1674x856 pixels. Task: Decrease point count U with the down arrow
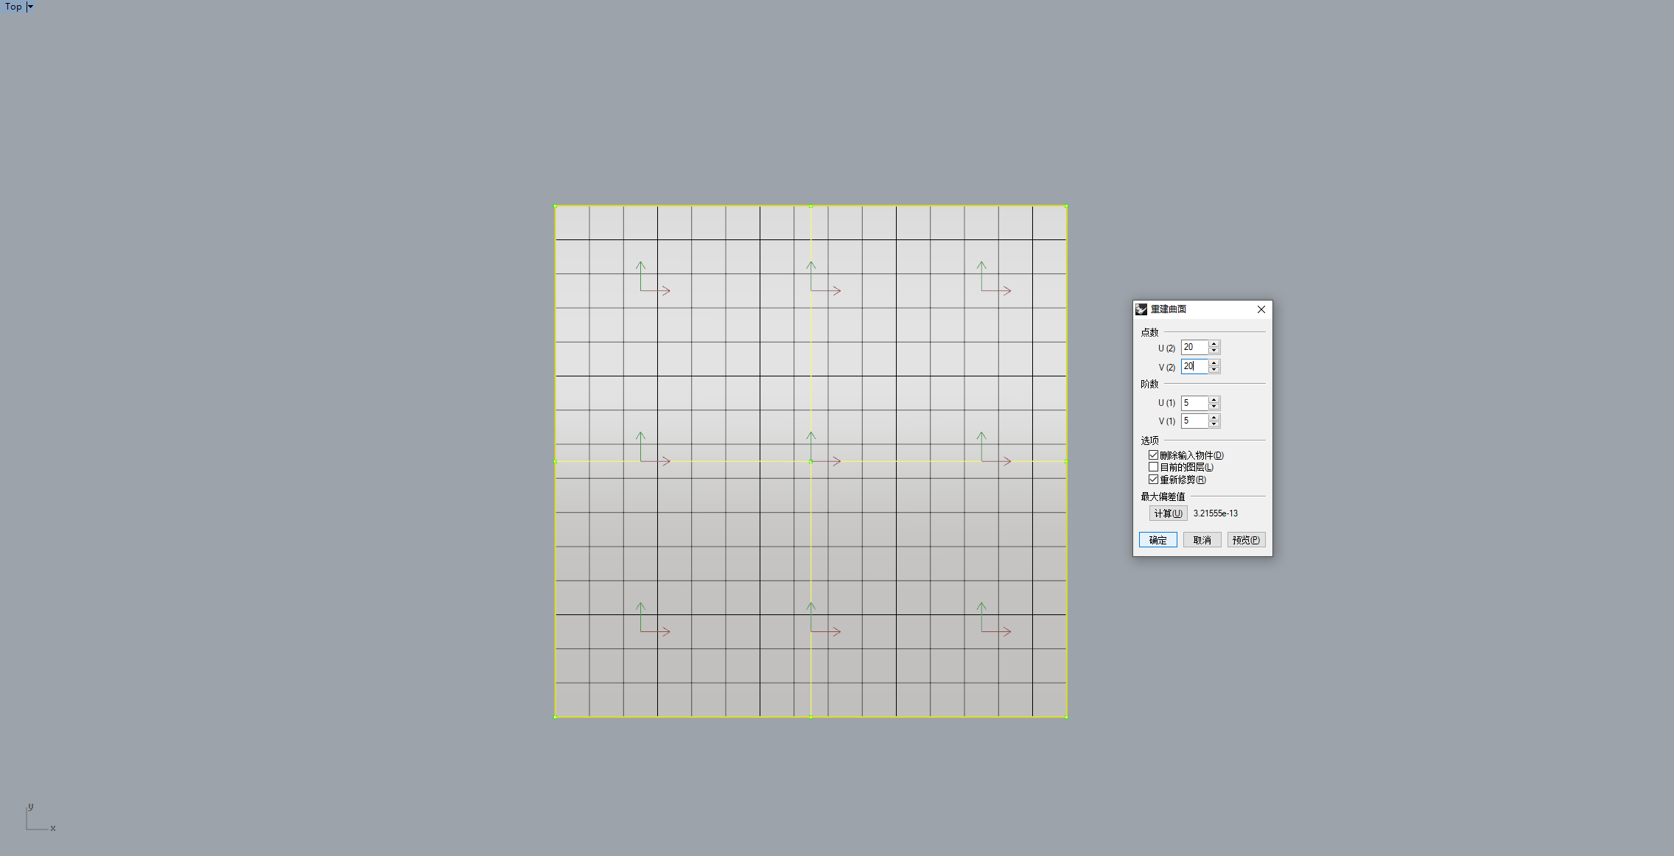click(1214, 351)
